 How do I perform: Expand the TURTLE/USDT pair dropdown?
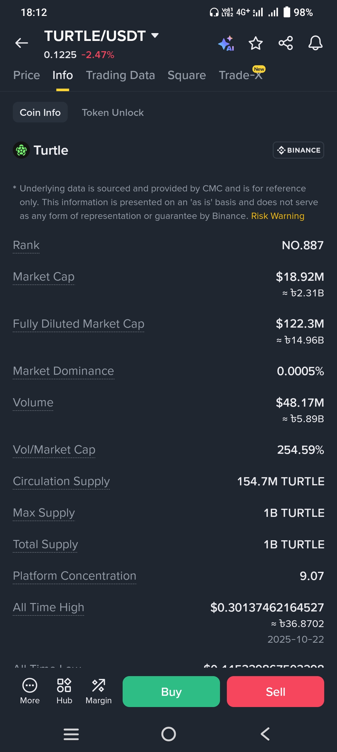point(155,35)
